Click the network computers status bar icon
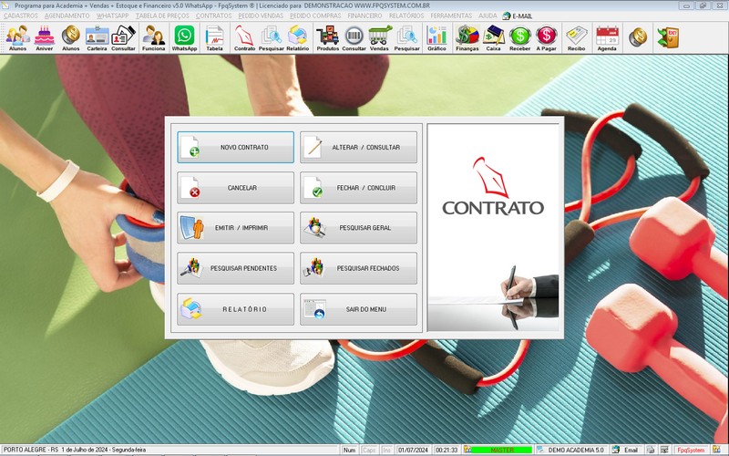The width and height of the screenshot is (729, 456). click(664, 450)
